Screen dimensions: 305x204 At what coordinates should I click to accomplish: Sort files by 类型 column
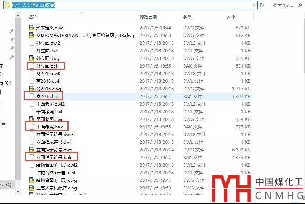click(x=187, y=17)
